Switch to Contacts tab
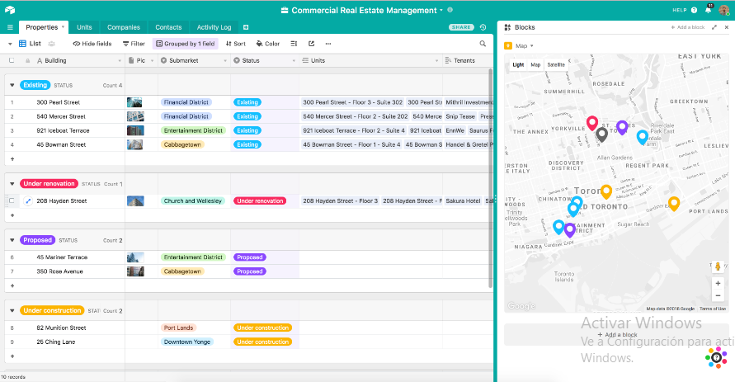735x382 pixels. coord(168,27)
